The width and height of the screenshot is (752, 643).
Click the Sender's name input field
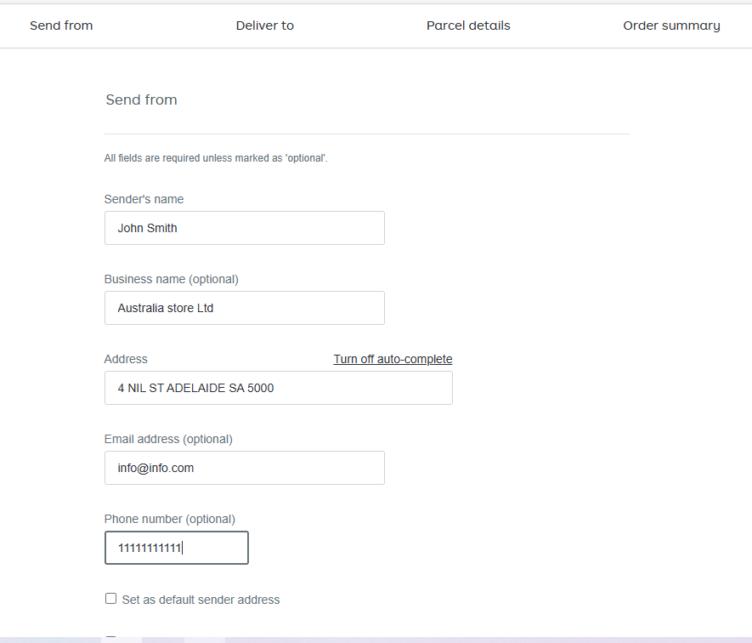coord(244,228)
